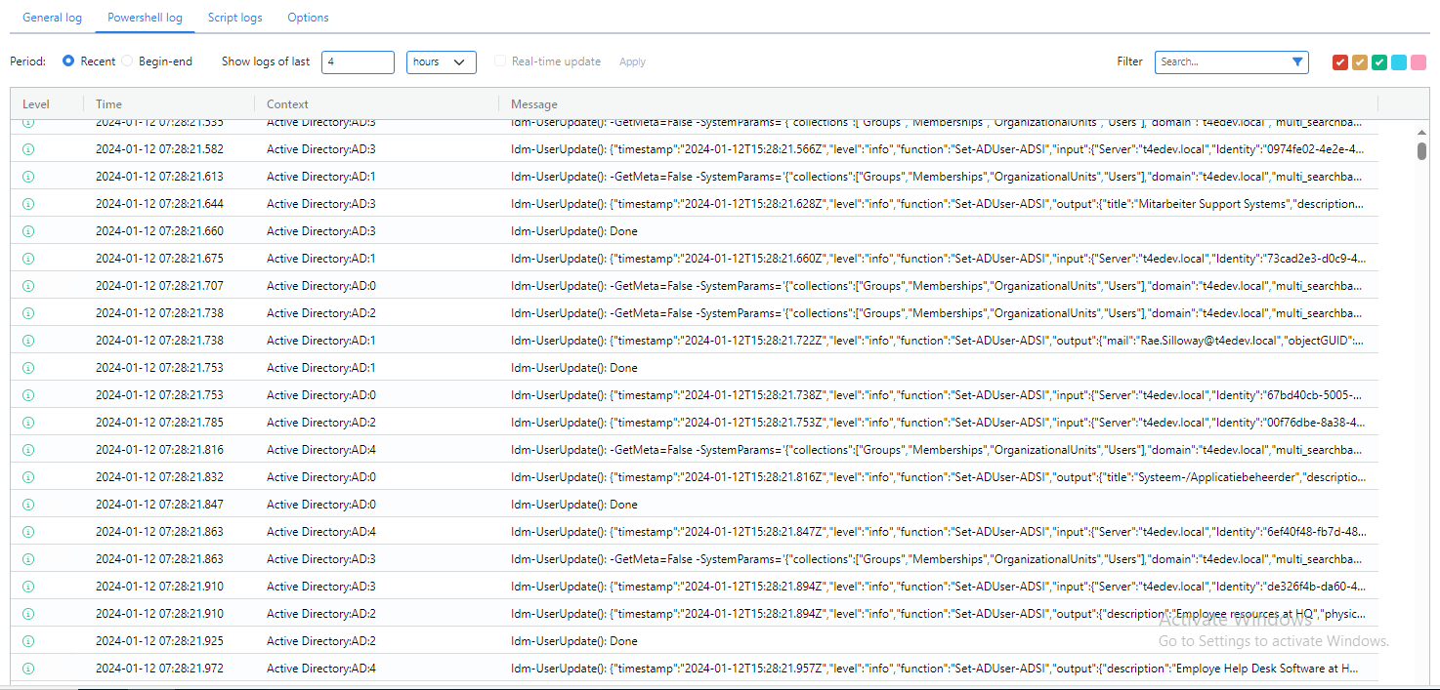Screen dimensions: 1440x690
Task: Enable the Real-time update checkbox
Action: point(499,61)
